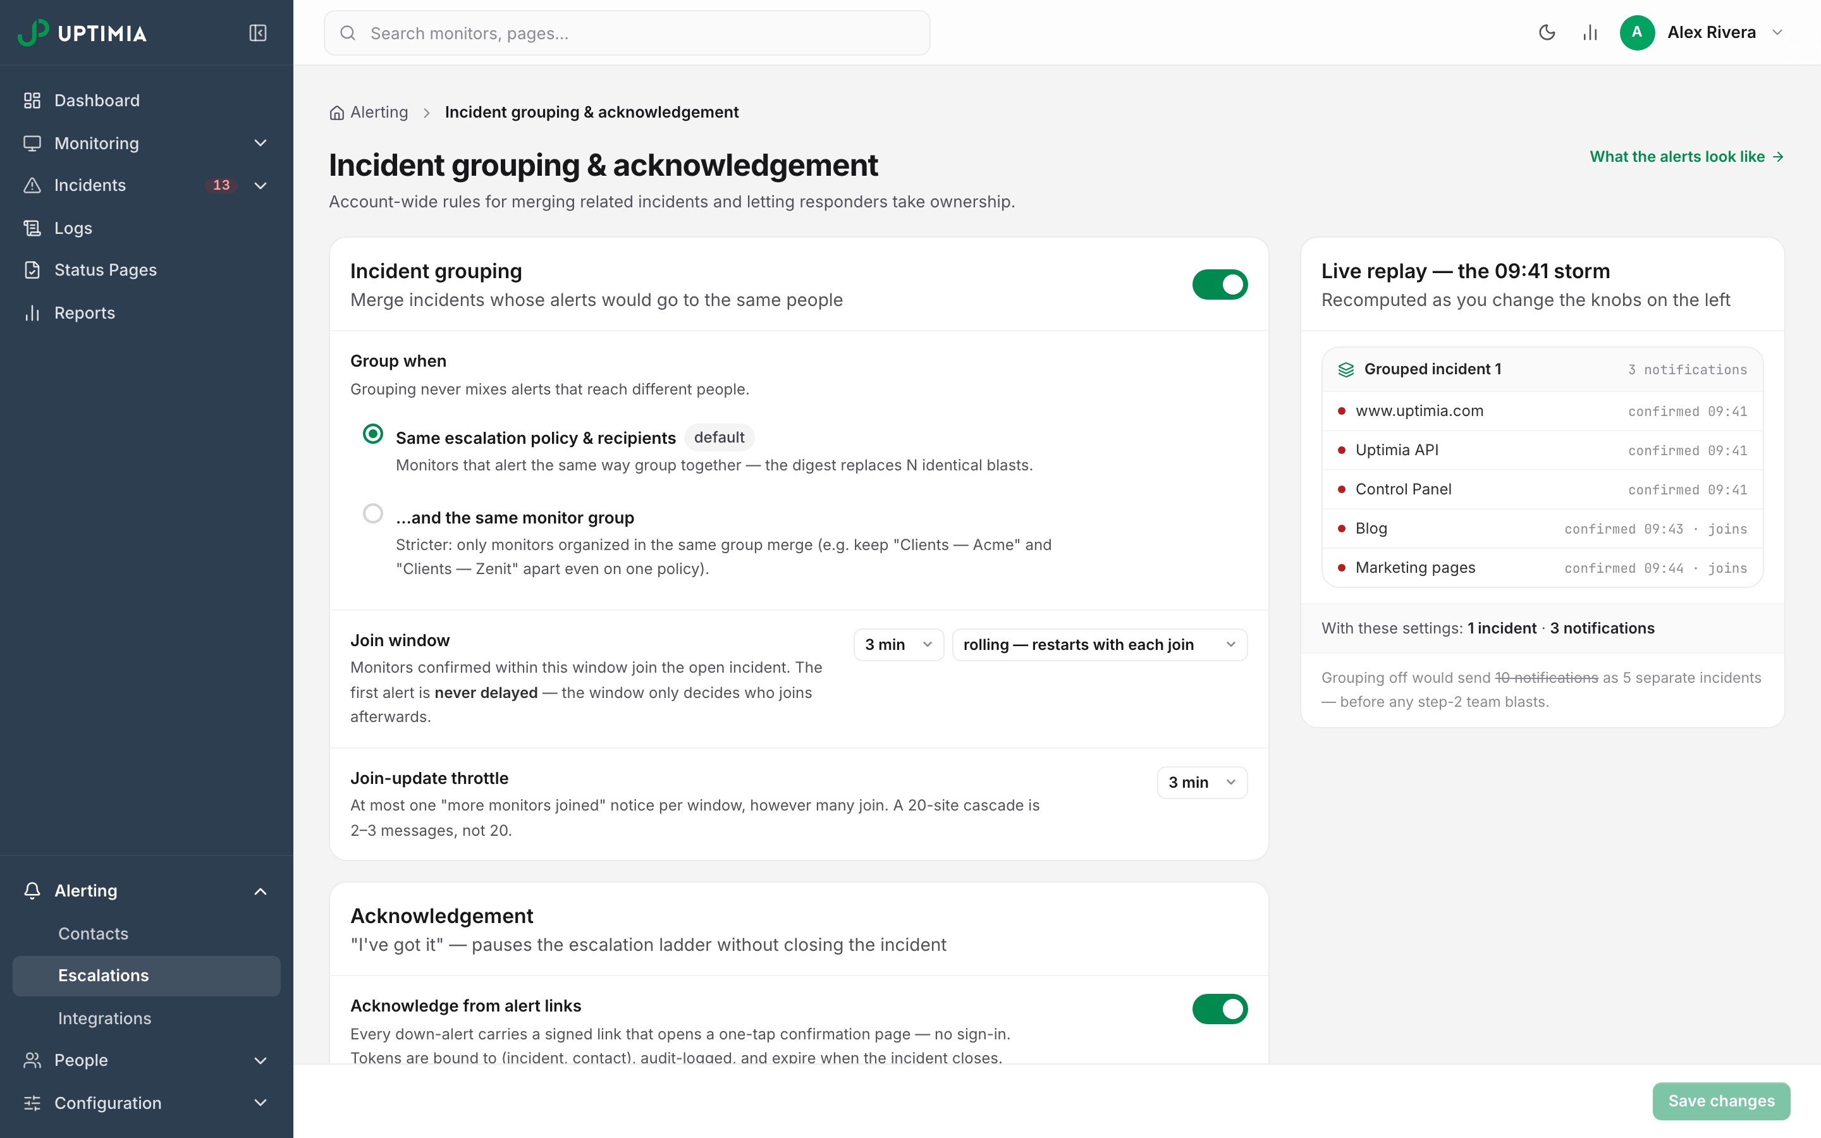The image size is (1821, 1138).
Task: Open Contacts under Alerting
Action: click(147, 933)
